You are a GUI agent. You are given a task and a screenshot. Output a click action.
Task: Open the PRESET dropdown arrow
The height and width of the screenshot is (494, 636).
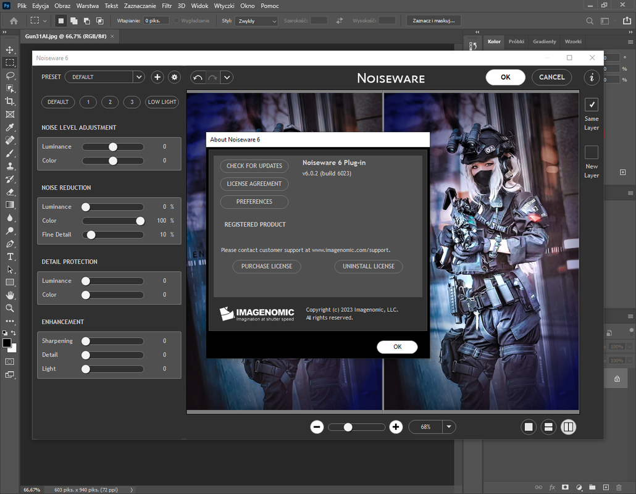click(139, 77)
